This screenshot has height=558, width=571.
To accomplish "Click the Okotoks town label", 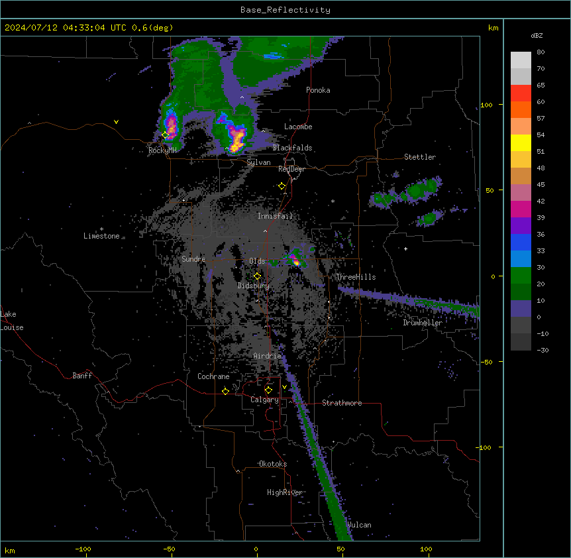I will click(x=273, y=464).
